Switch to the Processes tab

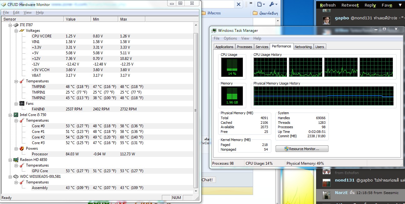[x=244, y=47]
